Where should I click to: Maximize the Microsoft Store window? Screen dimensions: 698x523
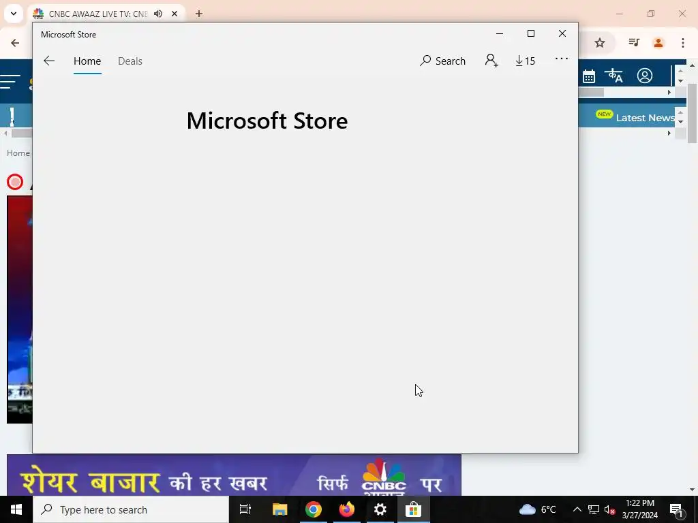(x=530, y=33)
